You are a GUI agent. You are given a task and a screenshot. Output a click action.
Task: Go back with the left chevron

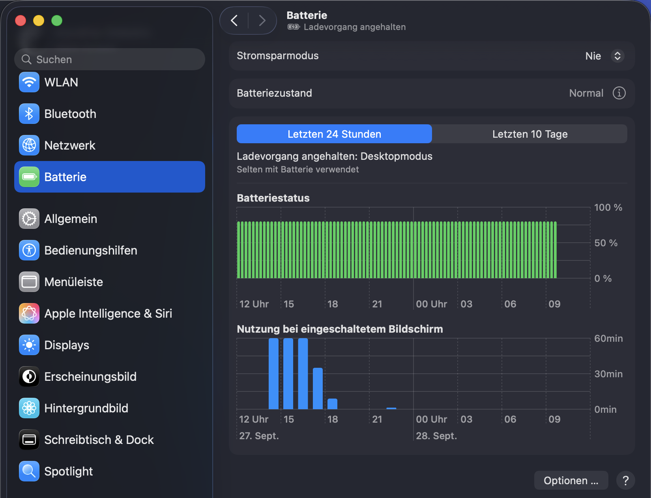click(234, 21)
